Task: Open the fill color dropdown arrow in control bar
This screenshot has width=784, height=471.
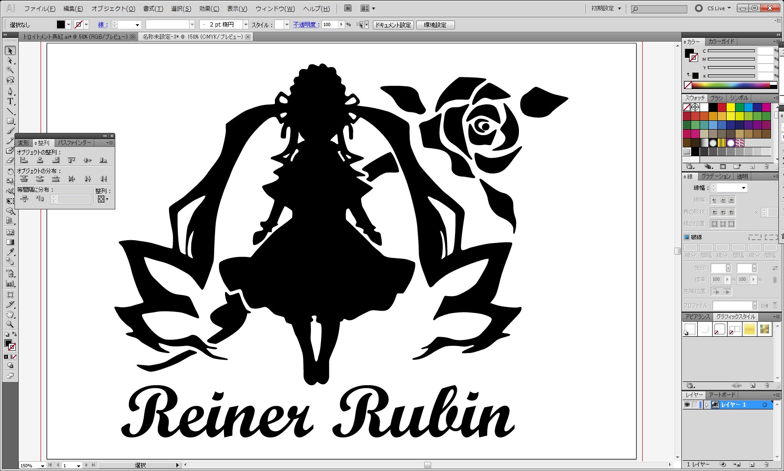Action: 69,25
